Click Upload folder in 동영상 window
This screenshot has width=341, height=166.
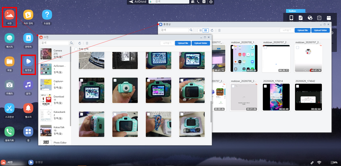pos(320,30)
